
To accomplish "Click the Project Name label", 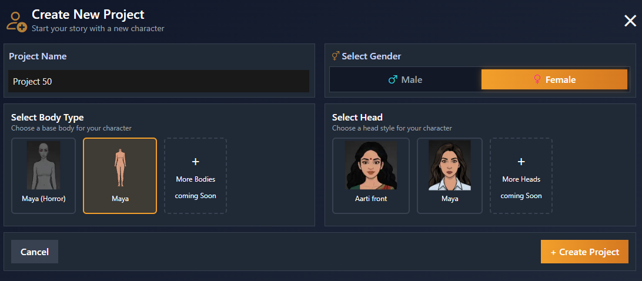I will pos(38,56).
